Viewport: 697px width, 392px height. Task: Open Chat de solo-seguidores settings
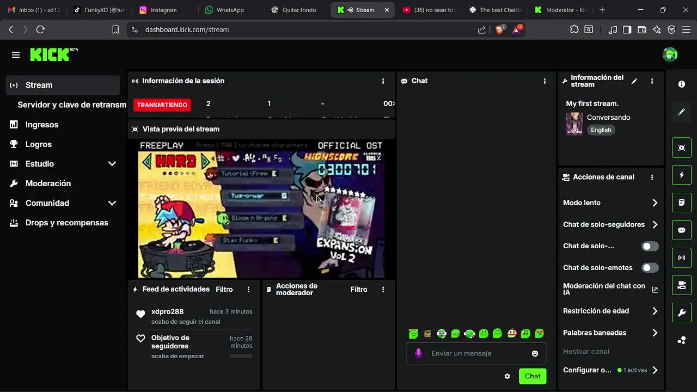pos(610,224)
